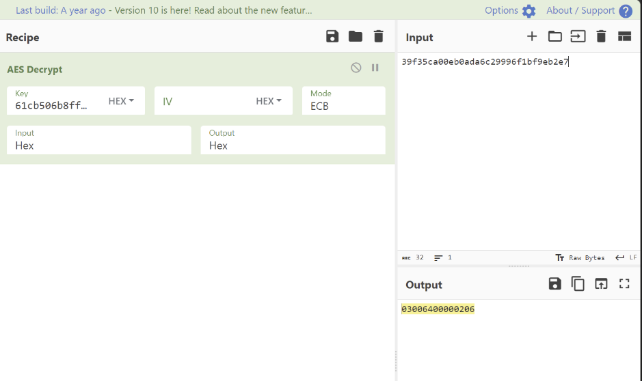Change the Output format from Hex
This screenshot has height=381, width=642.
tap(293, 140)
